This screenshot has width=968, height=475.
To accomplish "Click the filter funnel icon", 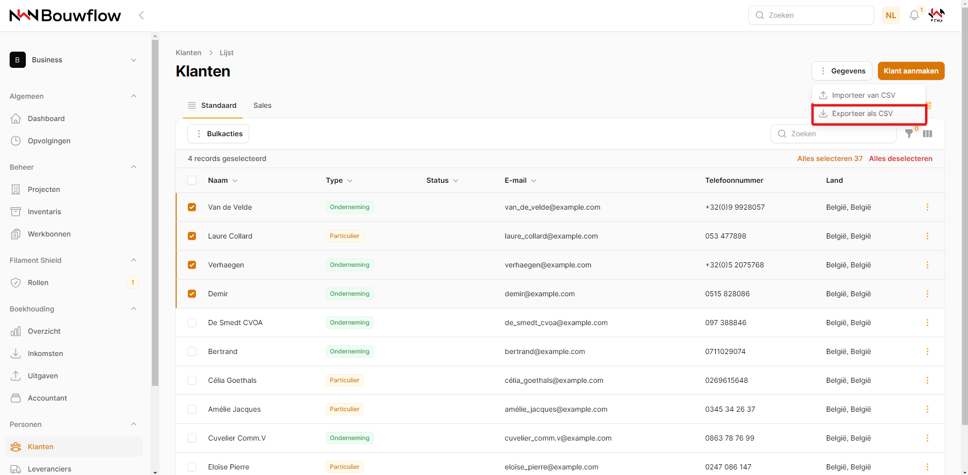I will [909, 134].
